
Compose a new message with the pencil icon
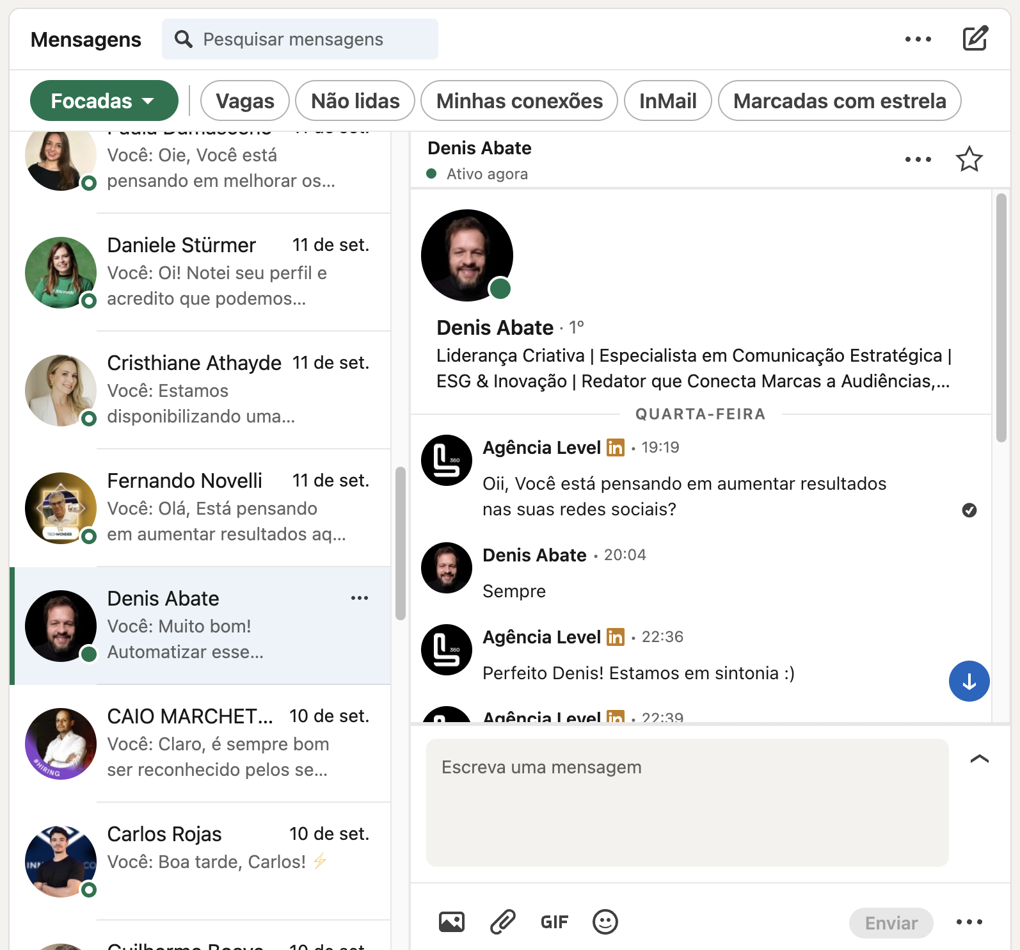pyautogui.click(x=975, y=38)
